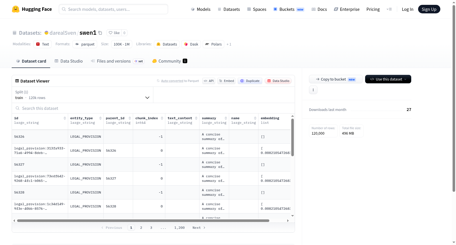Copy dataset name with the copy icon

tap(100, 33)
